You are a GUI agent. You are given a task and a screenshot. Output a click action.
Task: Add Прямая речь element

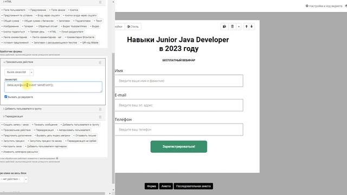point(36,31)
